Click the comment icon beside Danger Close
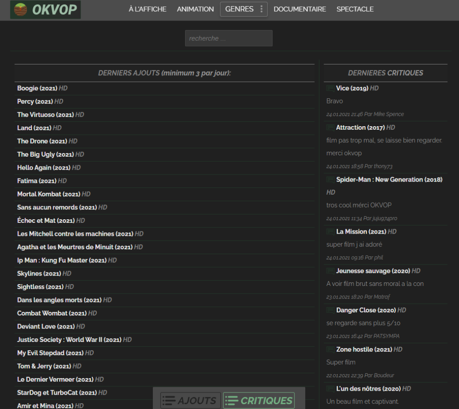 click(x=330, y=310)
